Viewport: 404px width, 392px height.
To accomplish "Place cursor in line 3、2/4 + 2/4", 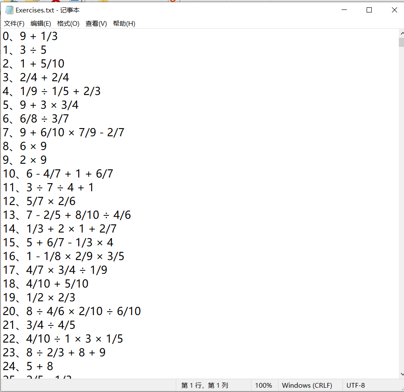I will [36, 77].
